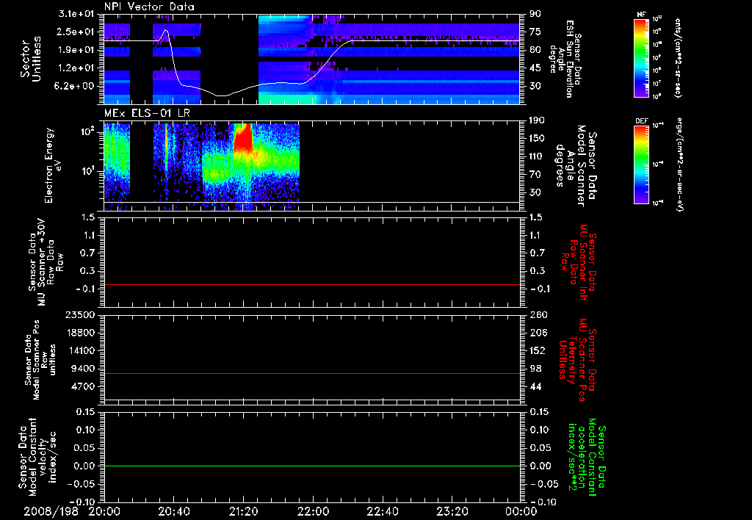Click the 4700 scanner position tick label
The image size is (752, 520).
[83, 386]
